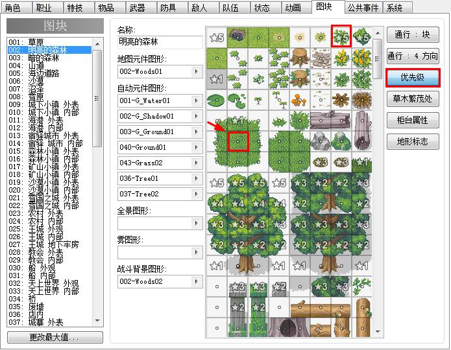This screenshot has height=350, width=451.
Task: Open the 003-G_Ground01 autotile picker
Action: (197, 132)
